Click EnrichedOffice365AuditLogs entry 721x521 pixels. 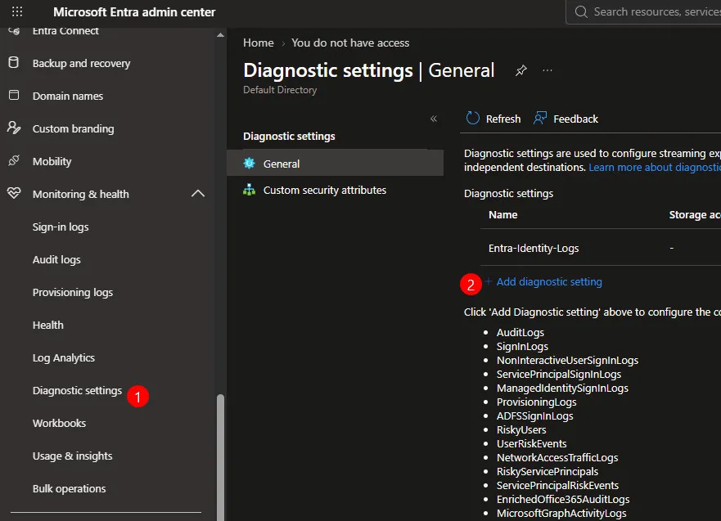tap(563, 500)
